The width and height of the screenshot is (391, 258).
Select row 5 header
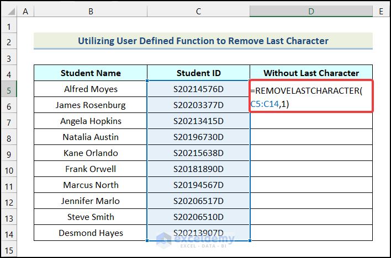coord(9,89)
